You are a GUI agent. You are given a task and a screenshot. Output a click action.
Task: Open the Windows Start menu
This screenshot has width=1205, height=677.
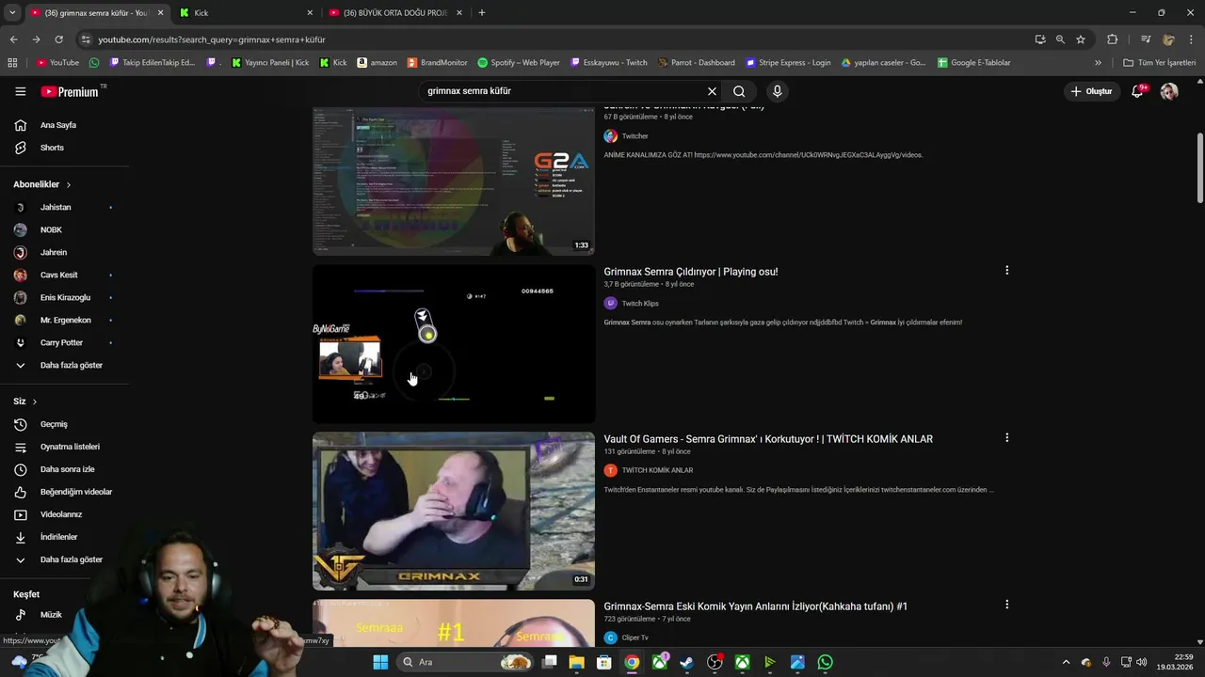tap(380, 662)
